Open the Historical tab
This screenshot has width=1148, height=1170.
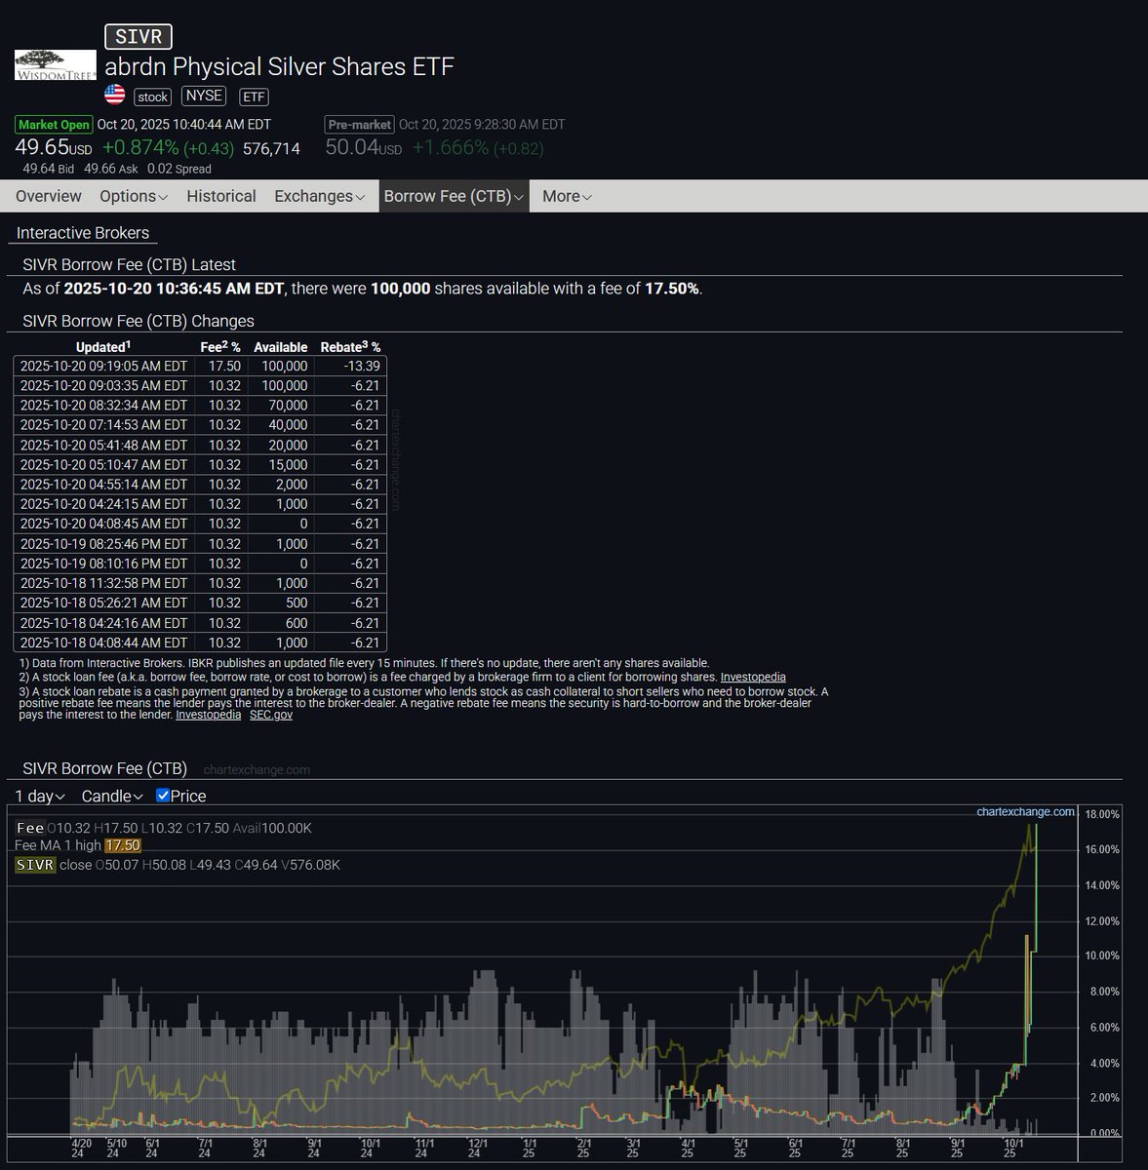coord(221,196)
